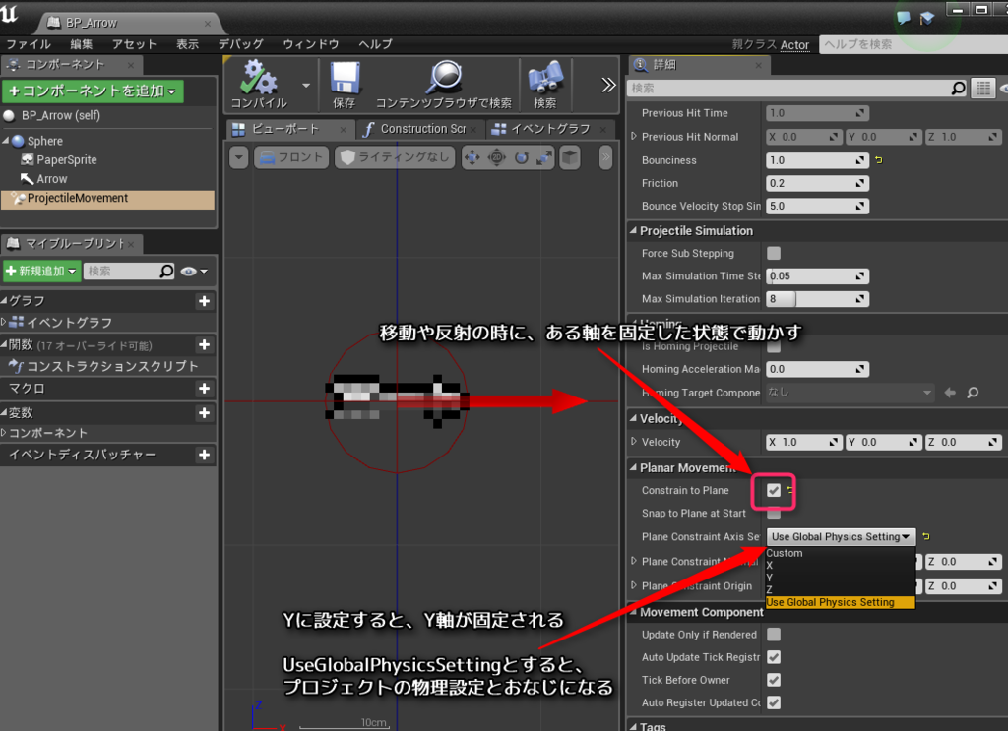This screenshot has width=1008, height=731.
Task: Select the rotate gizmo viewport icon
Action: coord(522,157)
